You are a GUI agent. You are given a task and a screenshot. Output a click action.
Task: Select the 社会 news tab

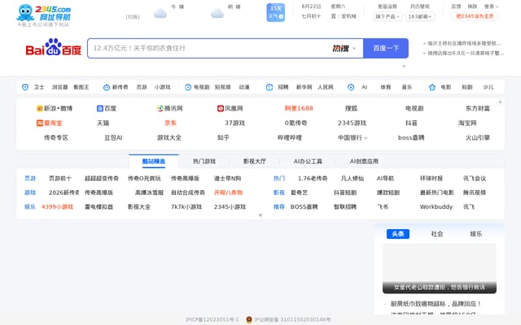tap(437, 234)
